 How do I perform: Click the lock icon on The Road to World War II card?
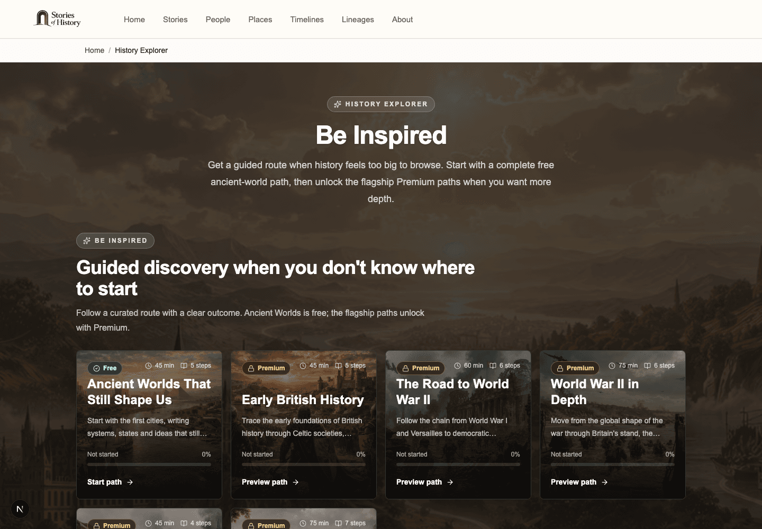[x=405, y=368]
